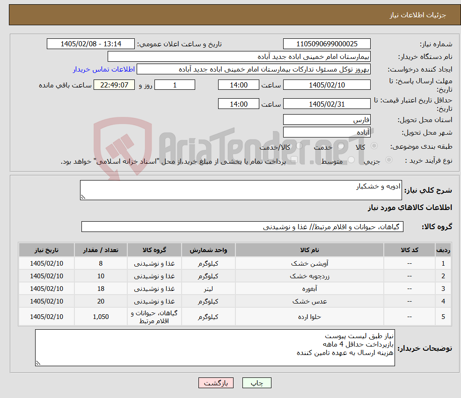Click the remaining time 22:49:07 field

[114, 85]
